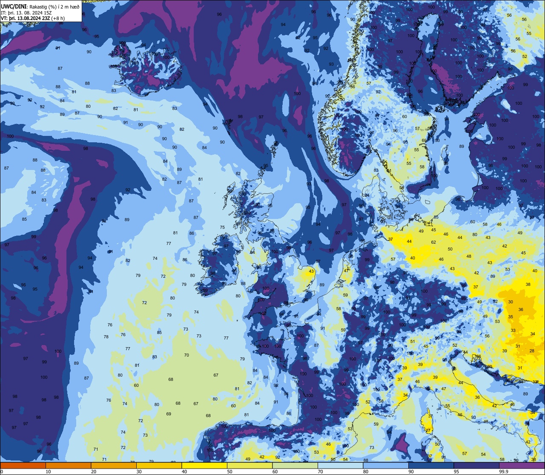Select the 95–99.9 dark navy legend swatch

pyautogui.click(x=476, y=465)
